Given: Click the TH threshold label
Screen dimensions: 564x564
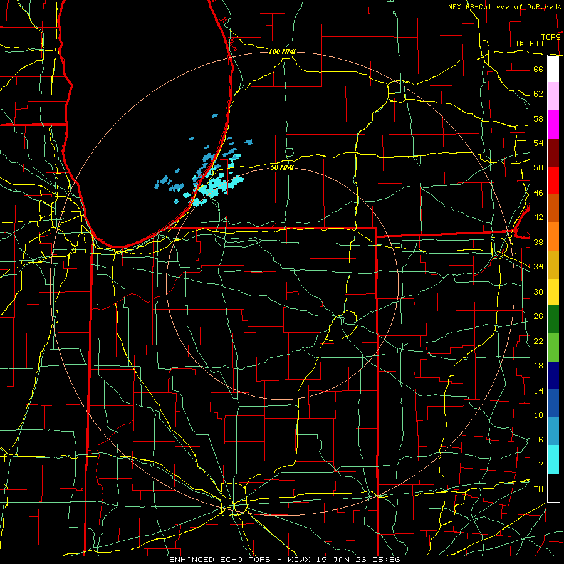Looking at the screenshot, I should (538, 489).
